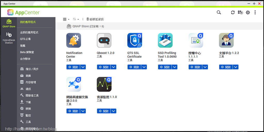Click the SSD Profiling Tool 1.0.0690 name

(167, 55)
